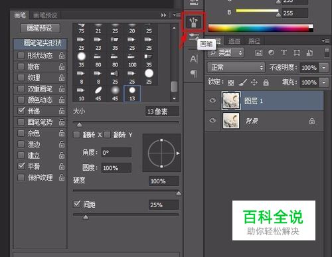Hide 图层 1 using its eye icon
The width and height of the screenshot is (332, 257).
pos(212,101)
